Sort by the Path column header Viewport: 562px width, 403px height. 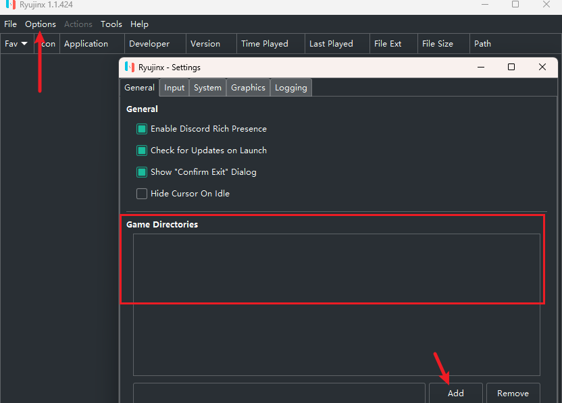(x=515, y=44)
